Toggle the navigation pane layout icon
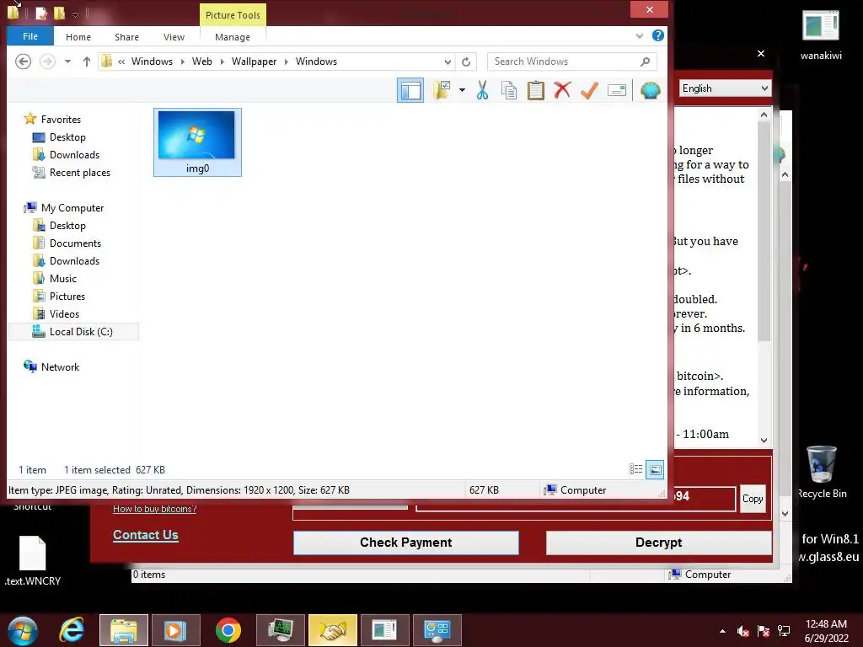Image resolution: width=863 pixels, height=647 pixels. (410, 90)
